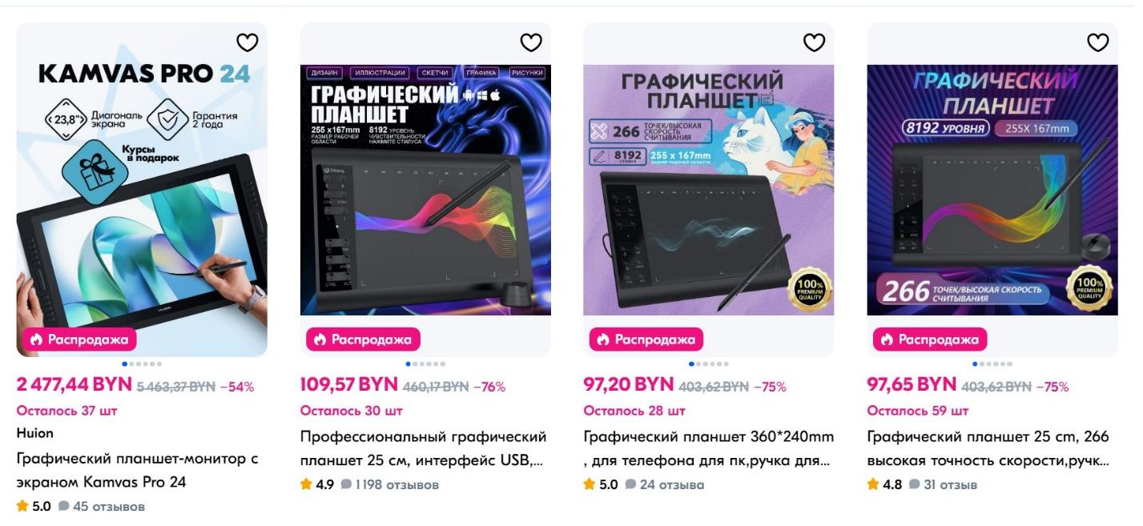The image size is (1143, 526).
Task: Open 31 отзыв reviews link
Action: tap(943, 484)
